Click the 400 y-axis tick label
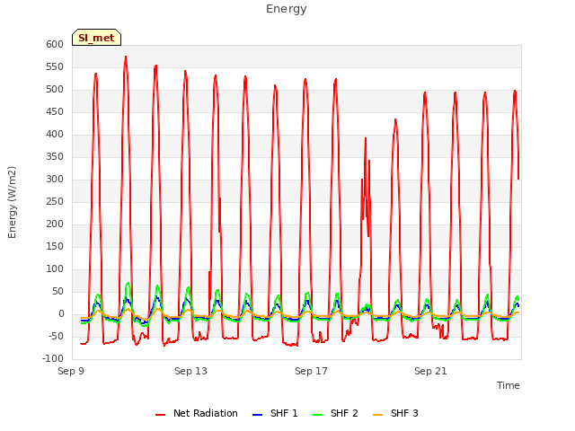This screenshot has height=431, width=575. pyautogui.click(x=55, y=134)
